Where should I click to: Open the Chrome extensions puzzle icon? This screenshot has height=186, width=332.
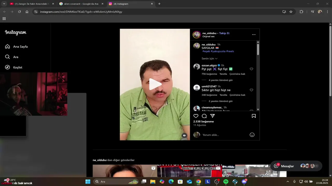click(301, 12)
